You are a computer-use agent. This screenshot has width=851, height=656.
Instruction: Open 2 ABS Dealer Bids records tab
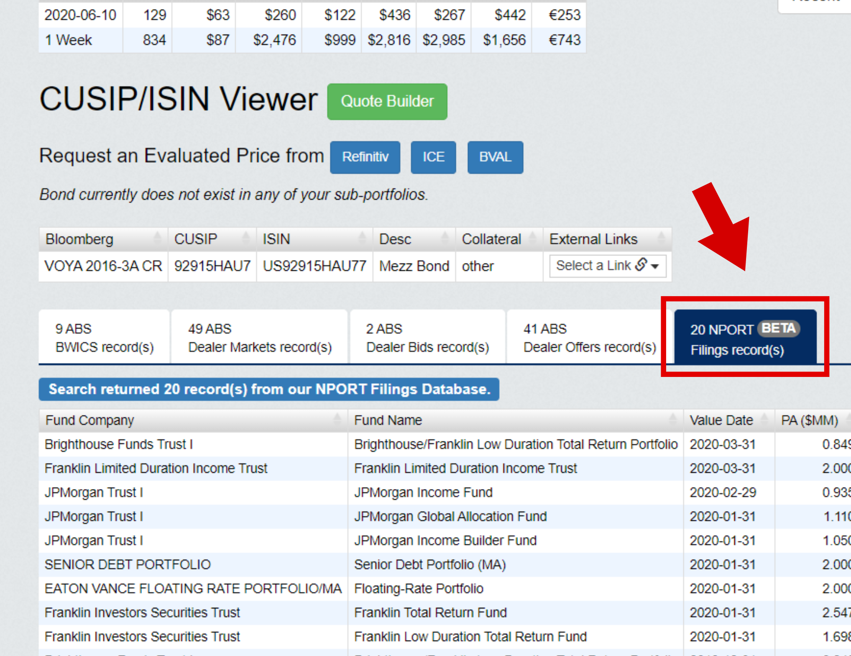click(427, 338)
